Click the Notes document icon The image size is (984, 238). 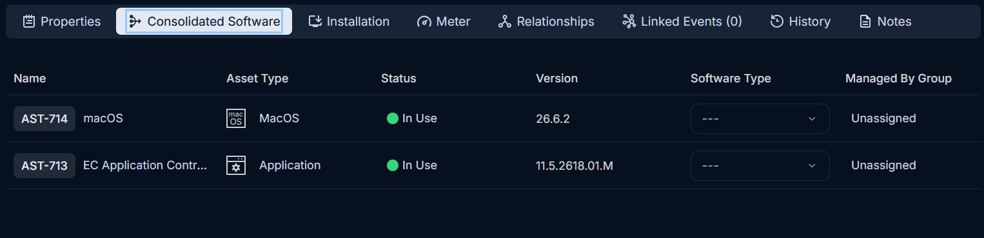tap(865, 21)
